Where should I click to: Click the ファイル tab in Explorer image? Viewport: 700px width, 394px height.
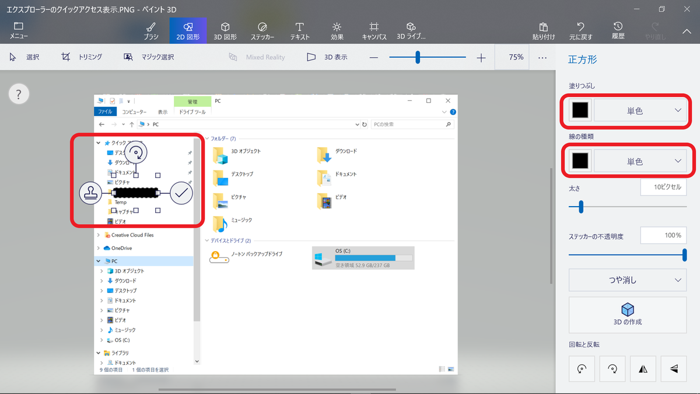[x=105, y=111]
